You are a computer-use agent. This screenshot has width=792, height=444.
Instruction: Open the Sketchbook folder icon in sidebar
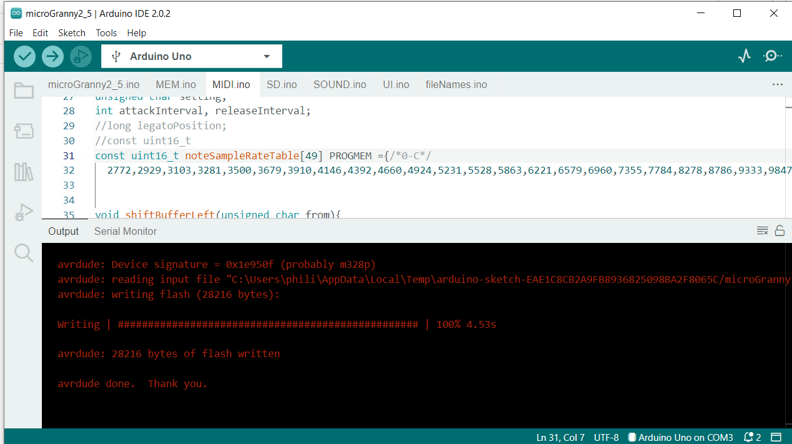tap(24, 91)
